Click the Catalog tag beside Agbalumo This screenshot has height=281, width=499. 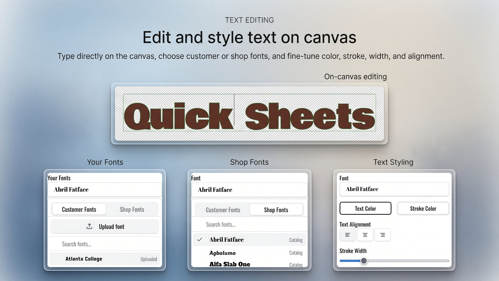(296, 253)
